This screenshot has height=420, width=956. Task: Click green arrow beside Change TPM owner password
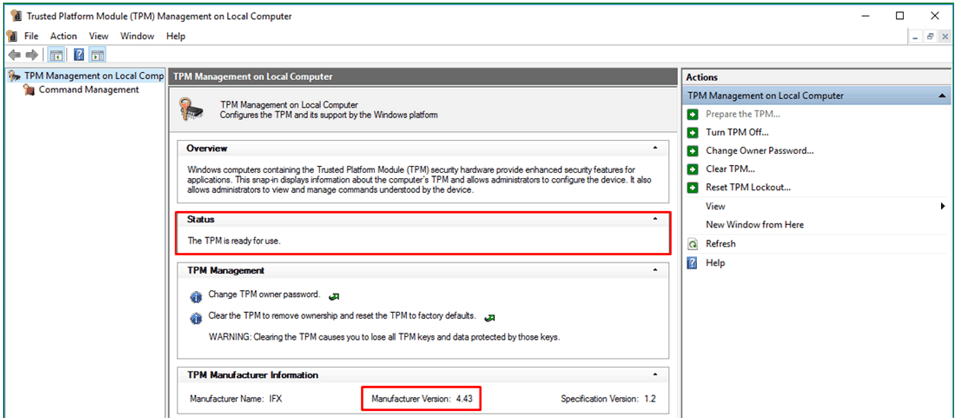334,297
